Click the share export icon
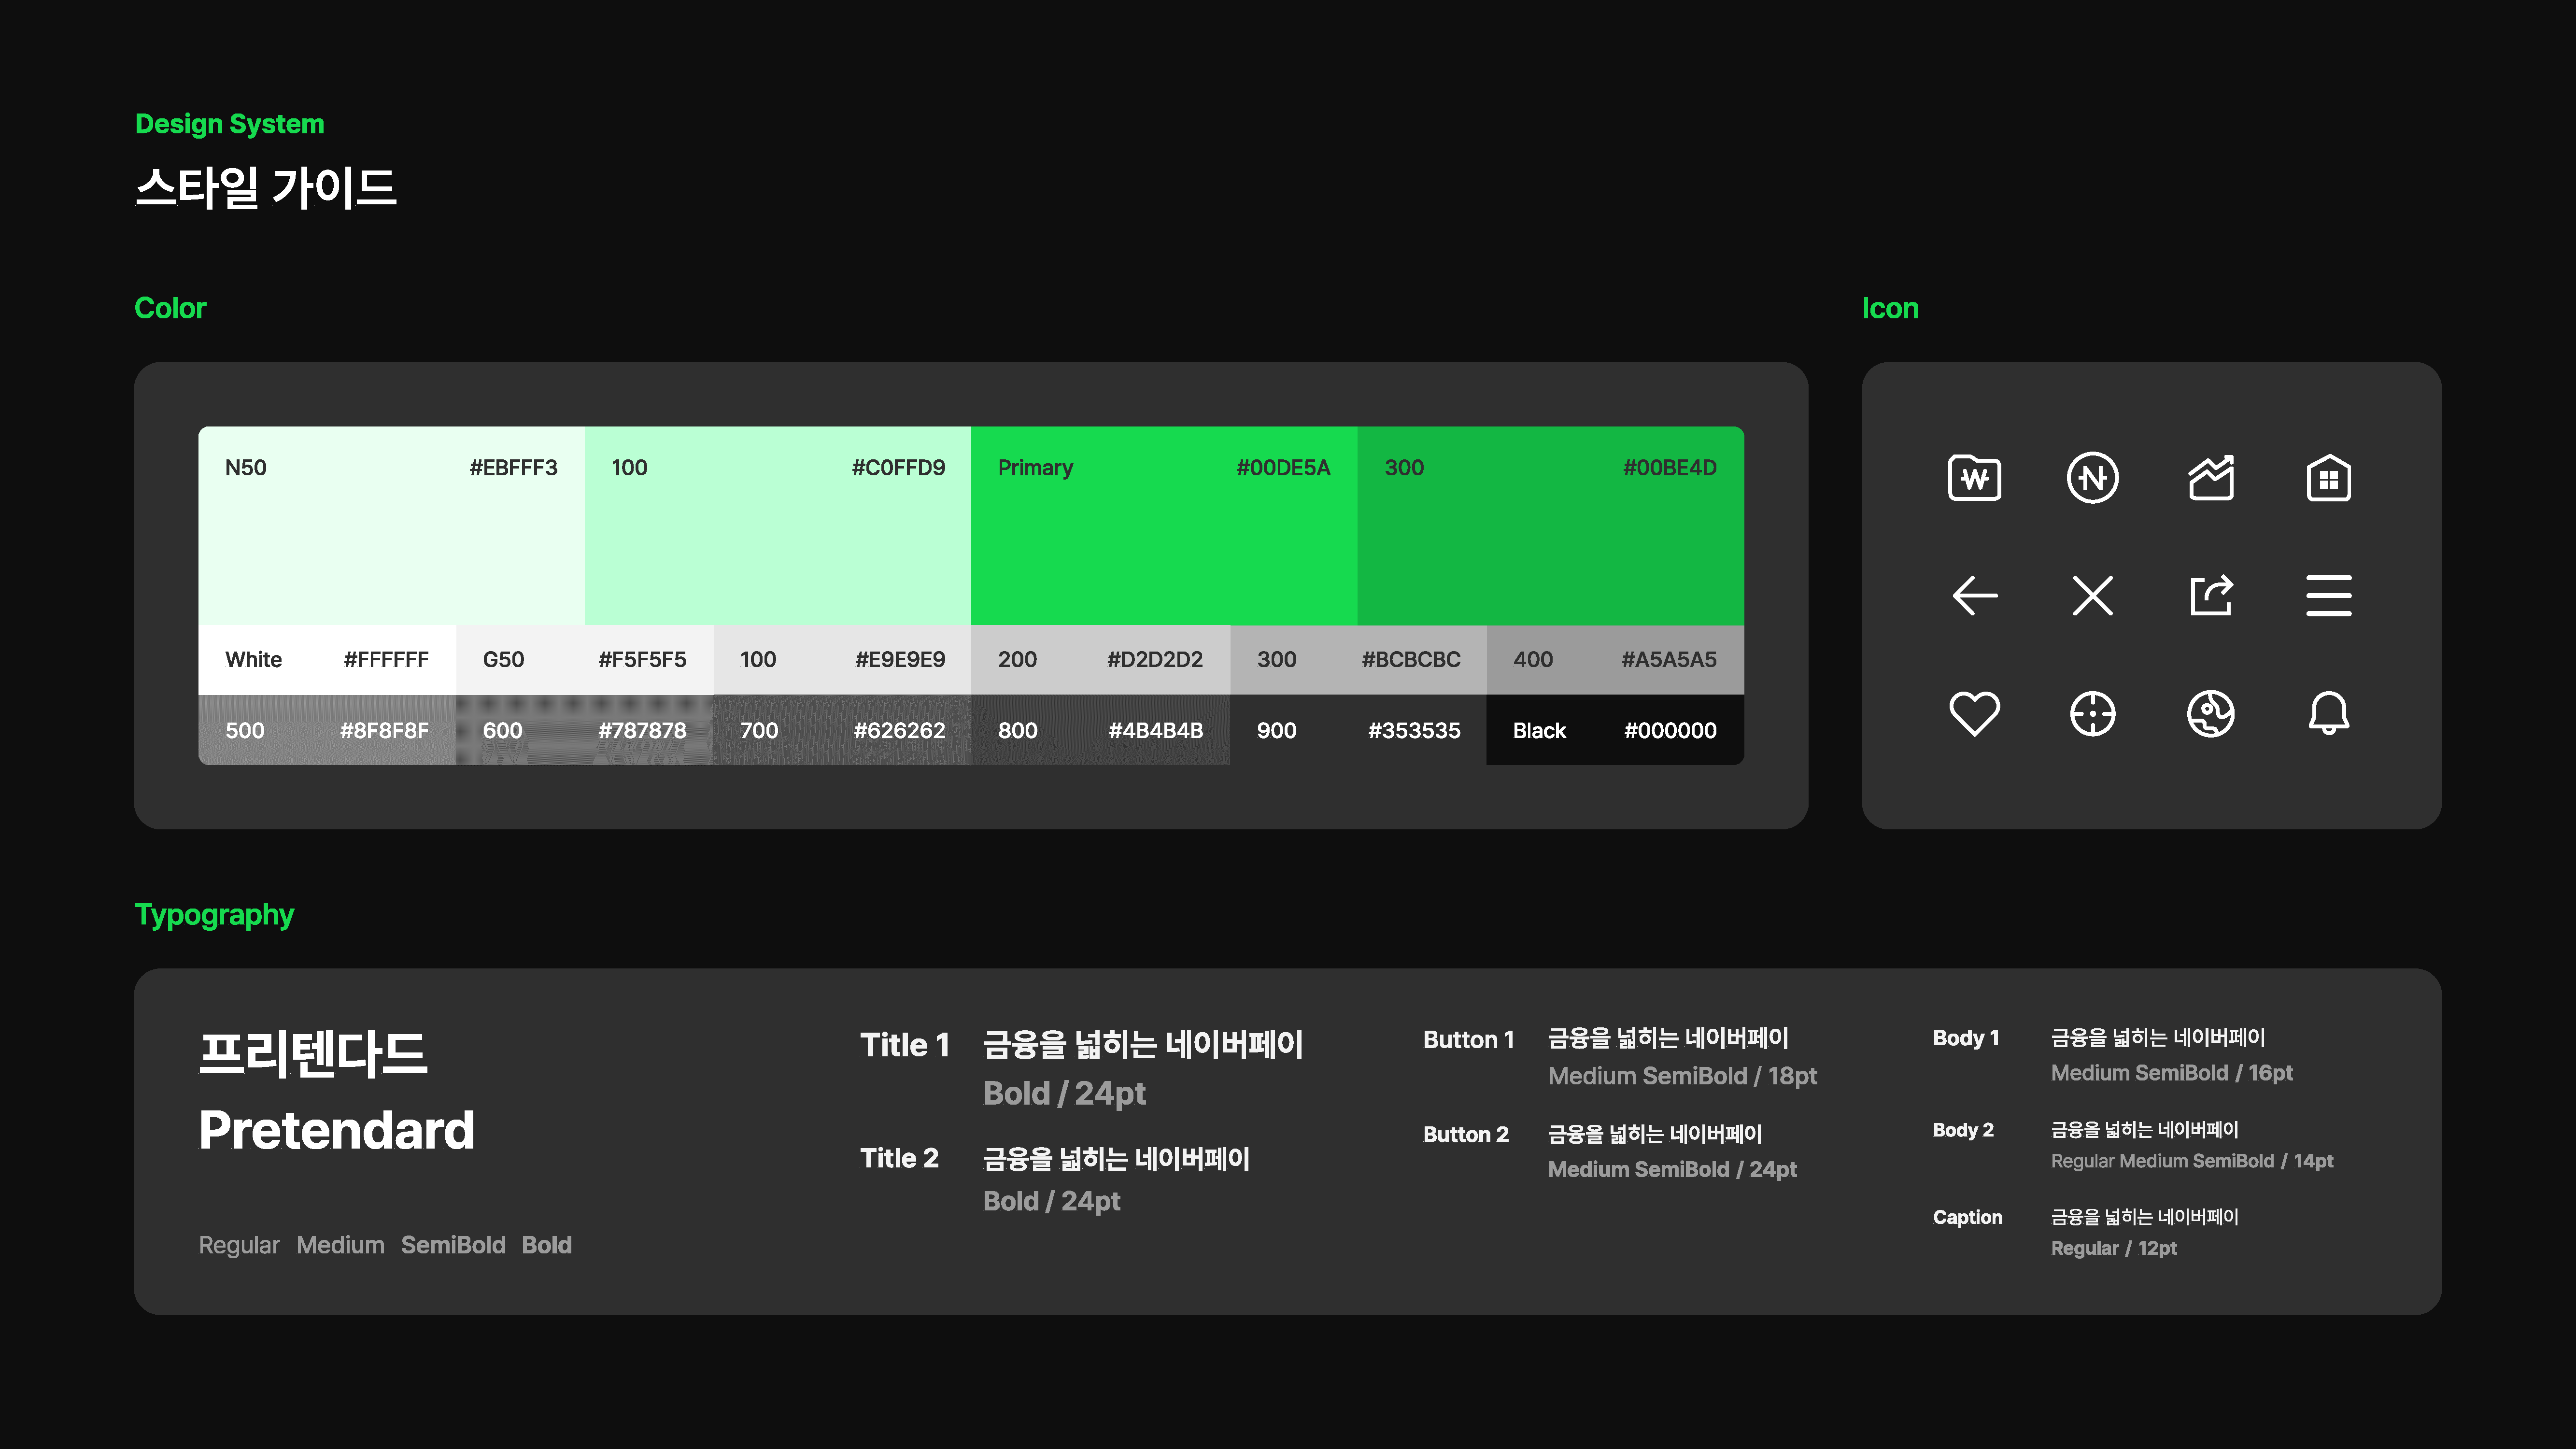The width and height of the screenshot is (2576, 1449). click(2210, 596)
